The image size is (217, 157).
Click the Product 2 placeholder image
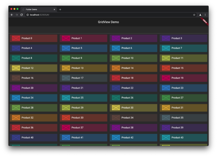(x=116, y=38)
